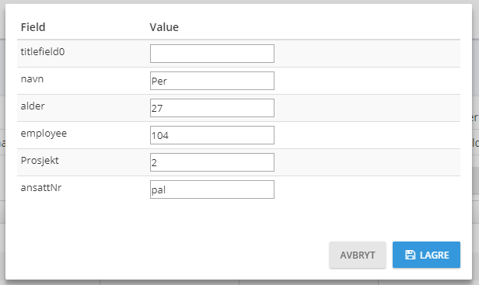Select the titlefield0 row label

tap(43, 51)
